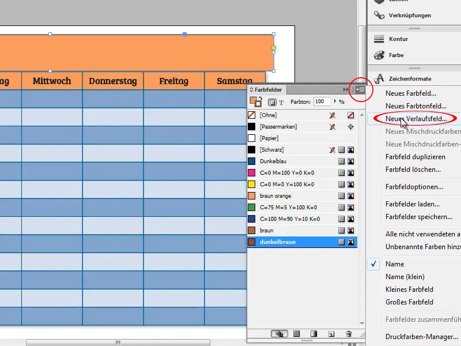This screenshot has width=461, height=346.
Task: Click the registration crosshair icon of [Passermarken]
Action: click(x=350, y=126)
